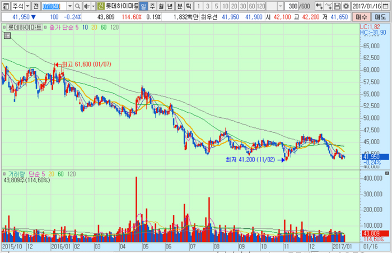
Task: Click the grid icon below chart legend
Action: point(7,35)
